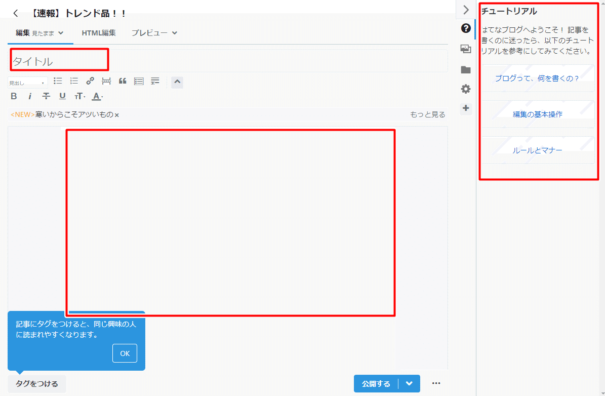Add sidebar feature with plus icon
Viewport: 605px width, 396px height.
[466, 108]
